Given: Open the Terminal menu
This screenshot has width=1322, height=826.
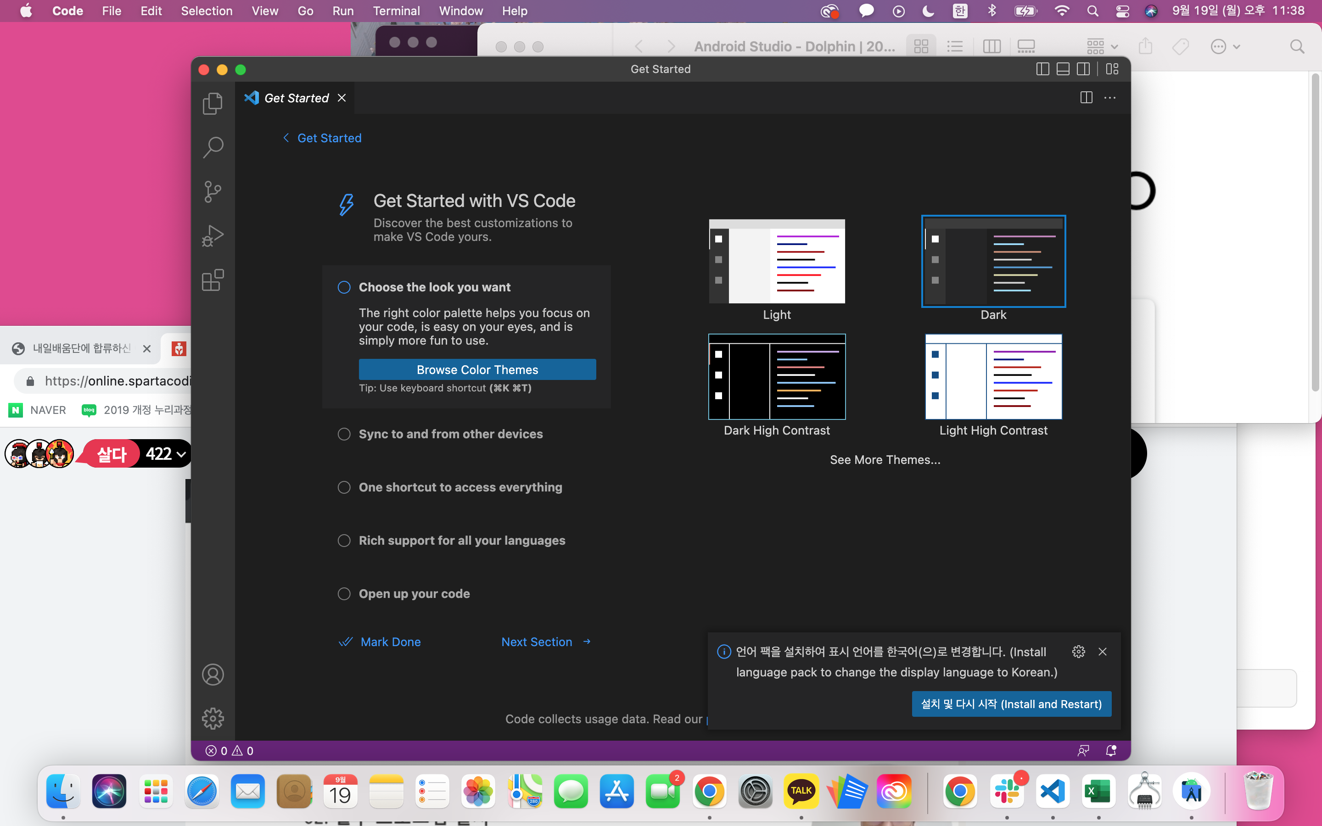Looking at the screenshot, I should tap(396, 11).
